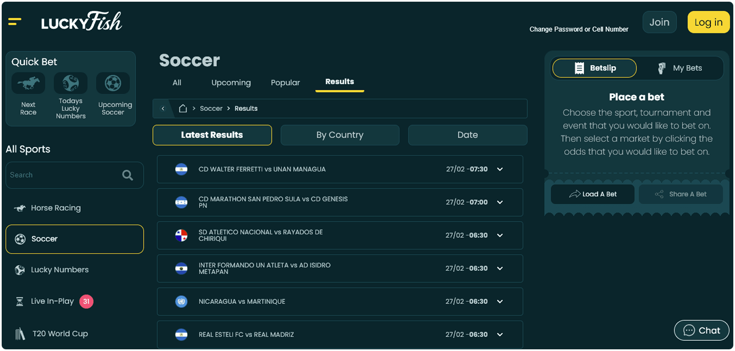Viewport: 735px width, 351px height.
Task: Click CD WALTER FERRETTI vs UNAN MANAGUA title
Action: tap(262, 169)
